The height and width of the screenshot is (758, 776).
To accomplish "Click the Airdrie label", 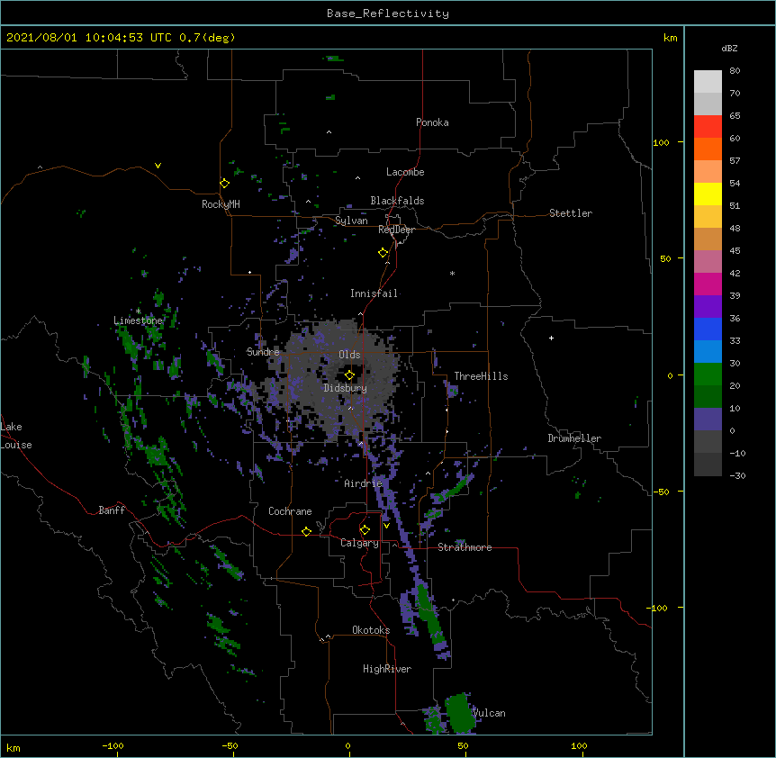I will [x=363, y=483].
